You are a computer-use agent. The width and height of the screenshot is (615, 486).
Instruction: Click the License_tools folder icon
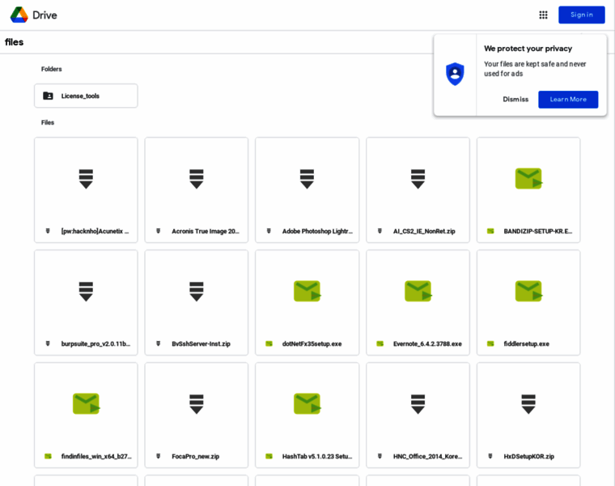tap(48, 96)
